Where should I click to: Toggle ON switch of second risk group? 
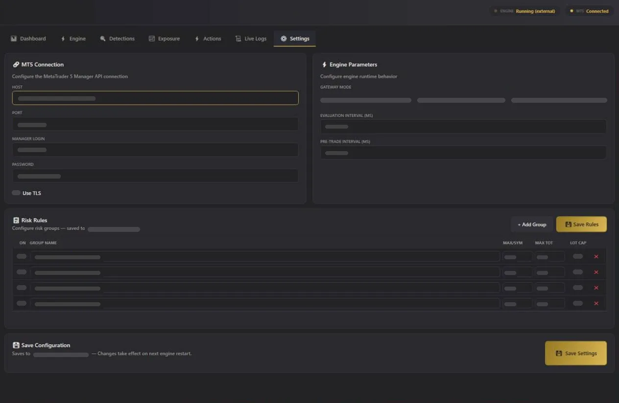tap(22, 272)
